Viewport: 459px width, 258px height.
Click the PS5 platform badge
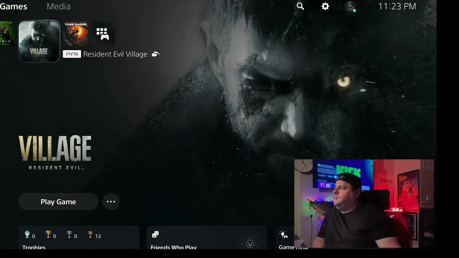click(72, 54)
